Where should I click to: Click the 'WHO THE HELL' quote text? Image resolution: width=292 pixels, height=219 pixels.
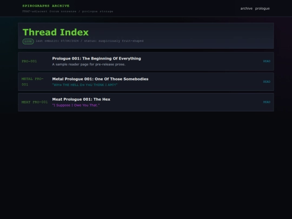85,85
